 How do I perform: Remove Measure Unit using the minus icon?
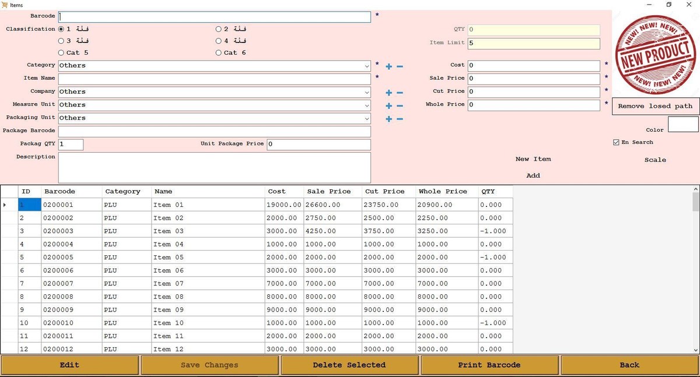(400, 106)
